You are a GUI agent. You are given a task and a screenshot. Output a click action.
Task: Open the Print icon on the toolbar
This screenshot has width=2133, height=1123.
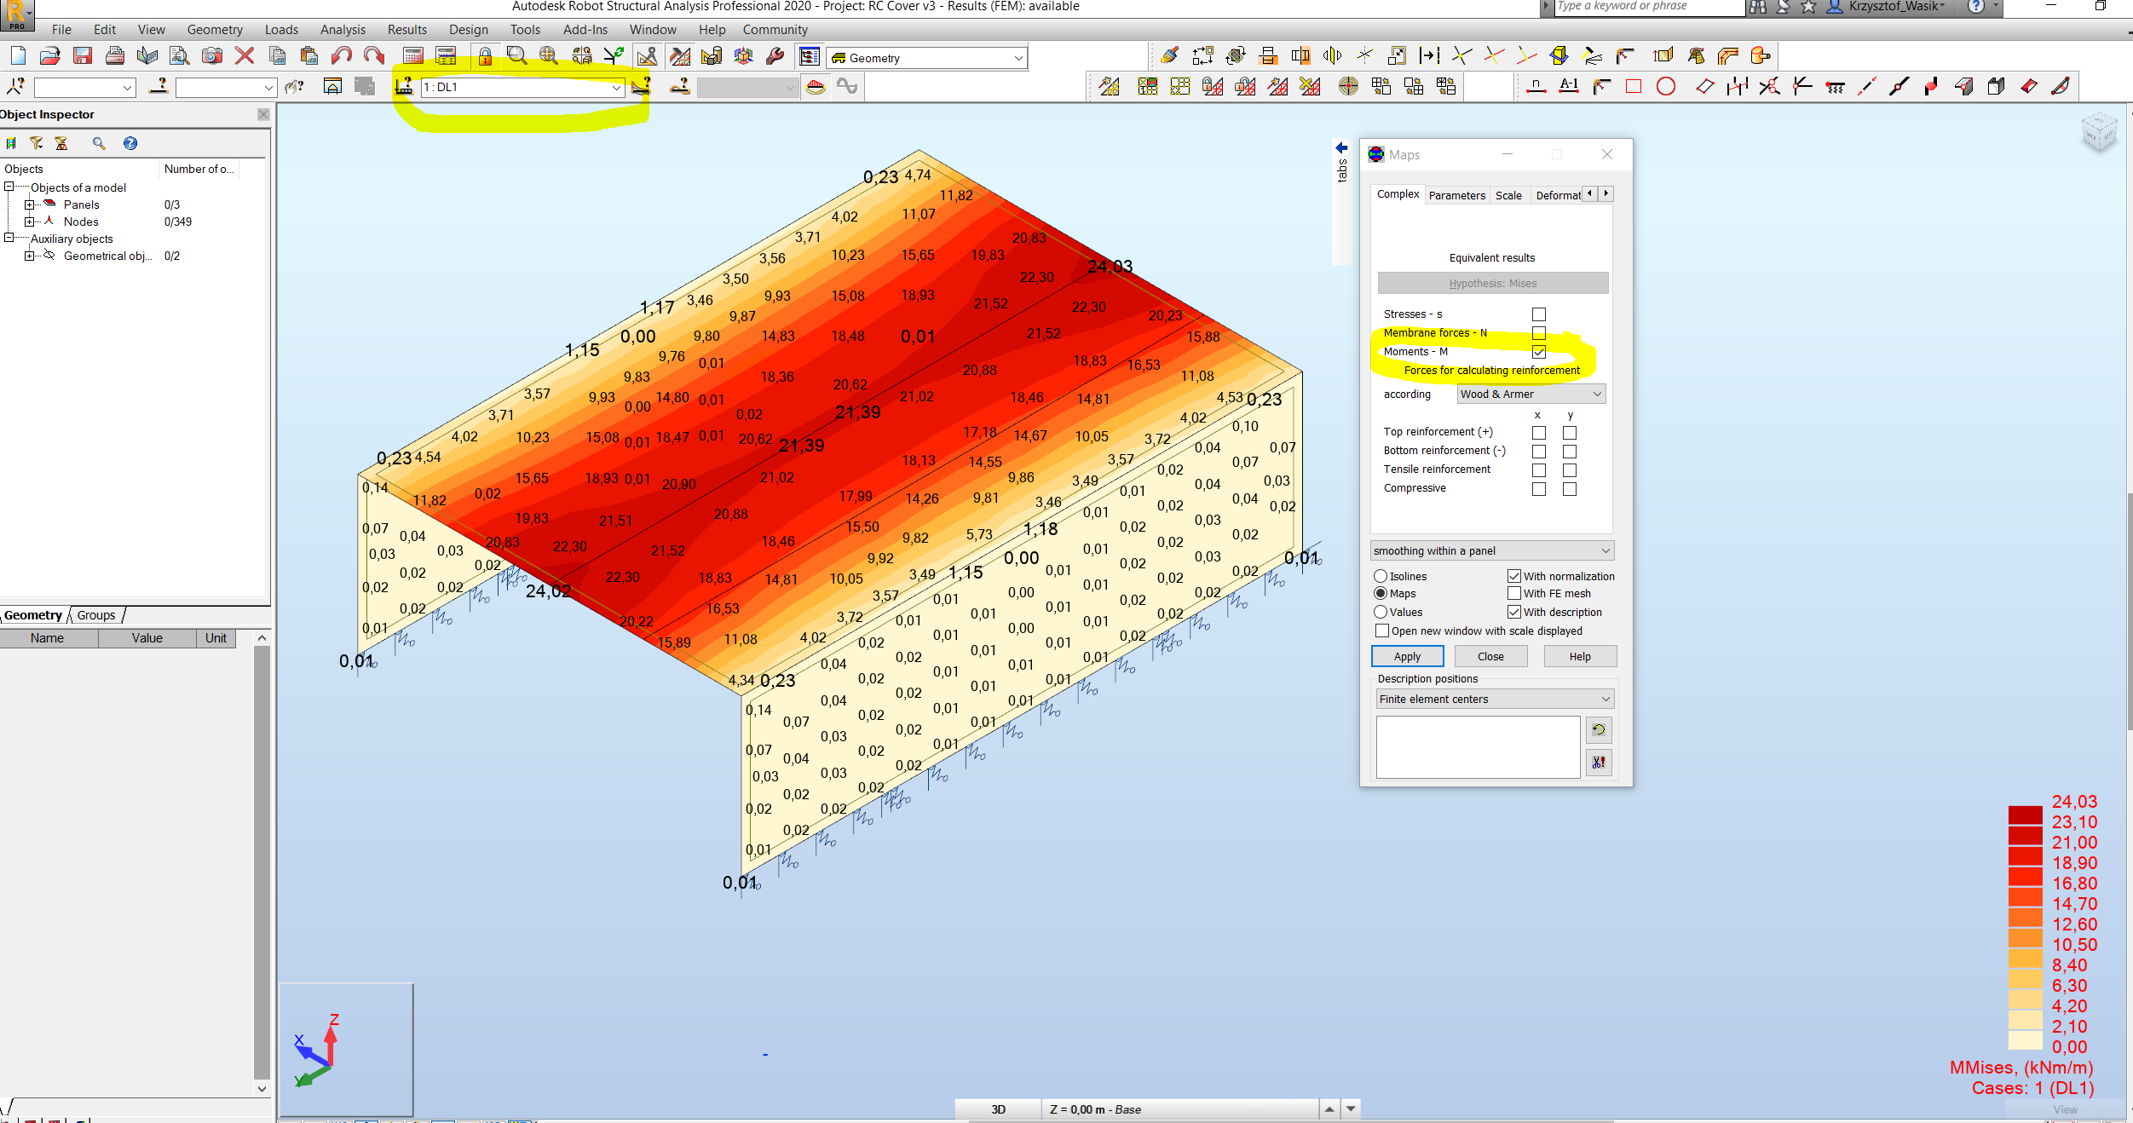tap(115, 56)
